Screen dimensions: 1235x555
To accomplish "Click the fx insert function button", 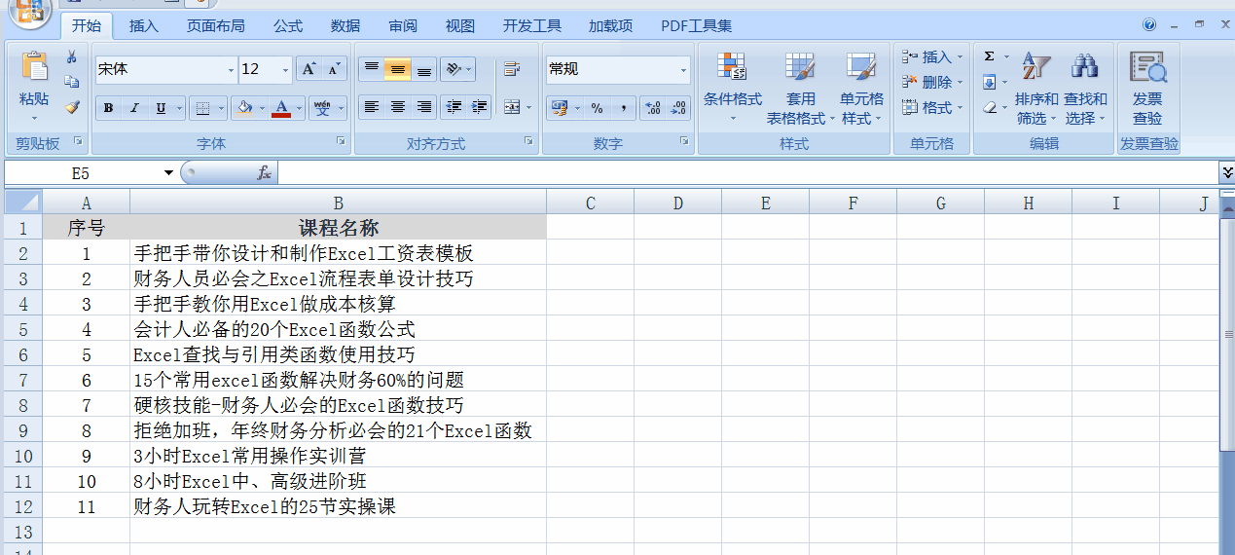I will pyautogui.click(x=264, y=173).
